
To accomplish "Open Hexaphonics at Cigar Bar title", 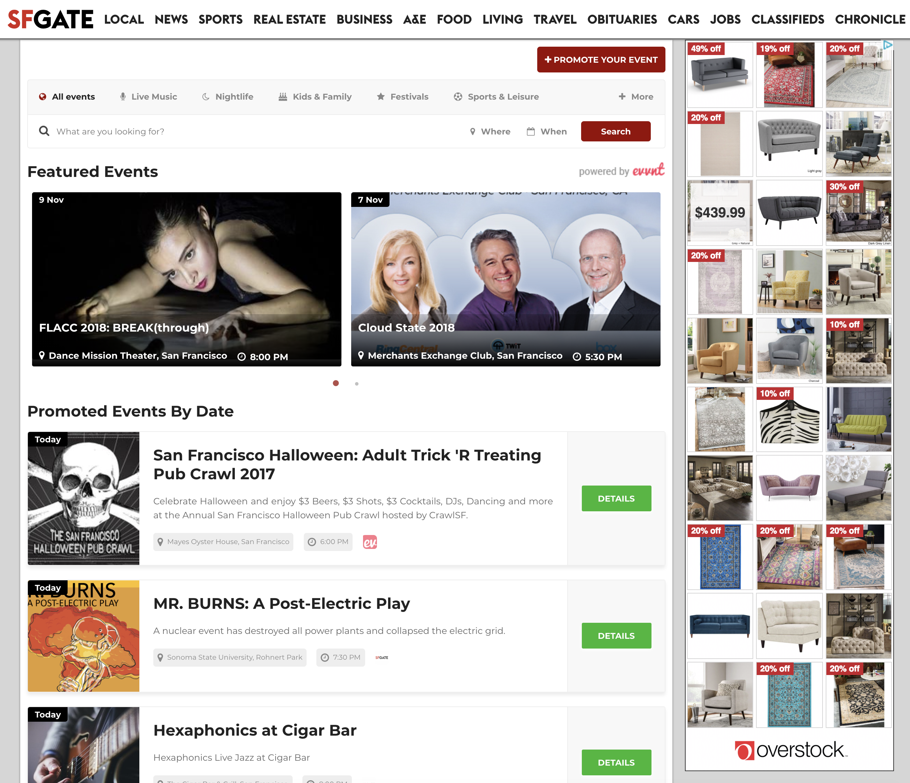I will tap(255, 730).
